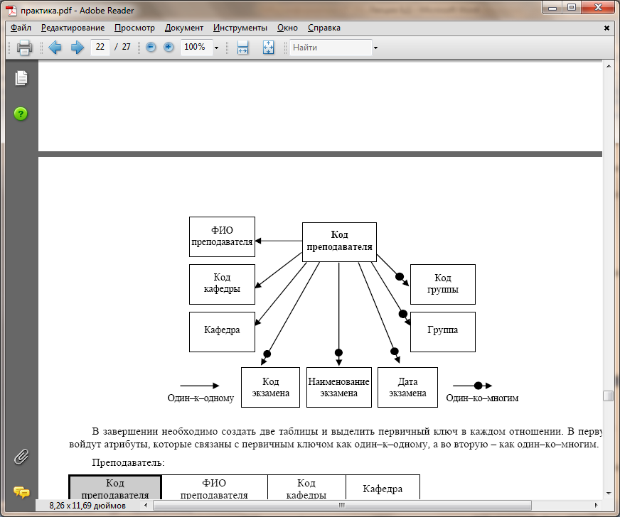The height and width of the screenshot is (517, 620).
Task: Open the Справка menu
Action: point(324,28)
